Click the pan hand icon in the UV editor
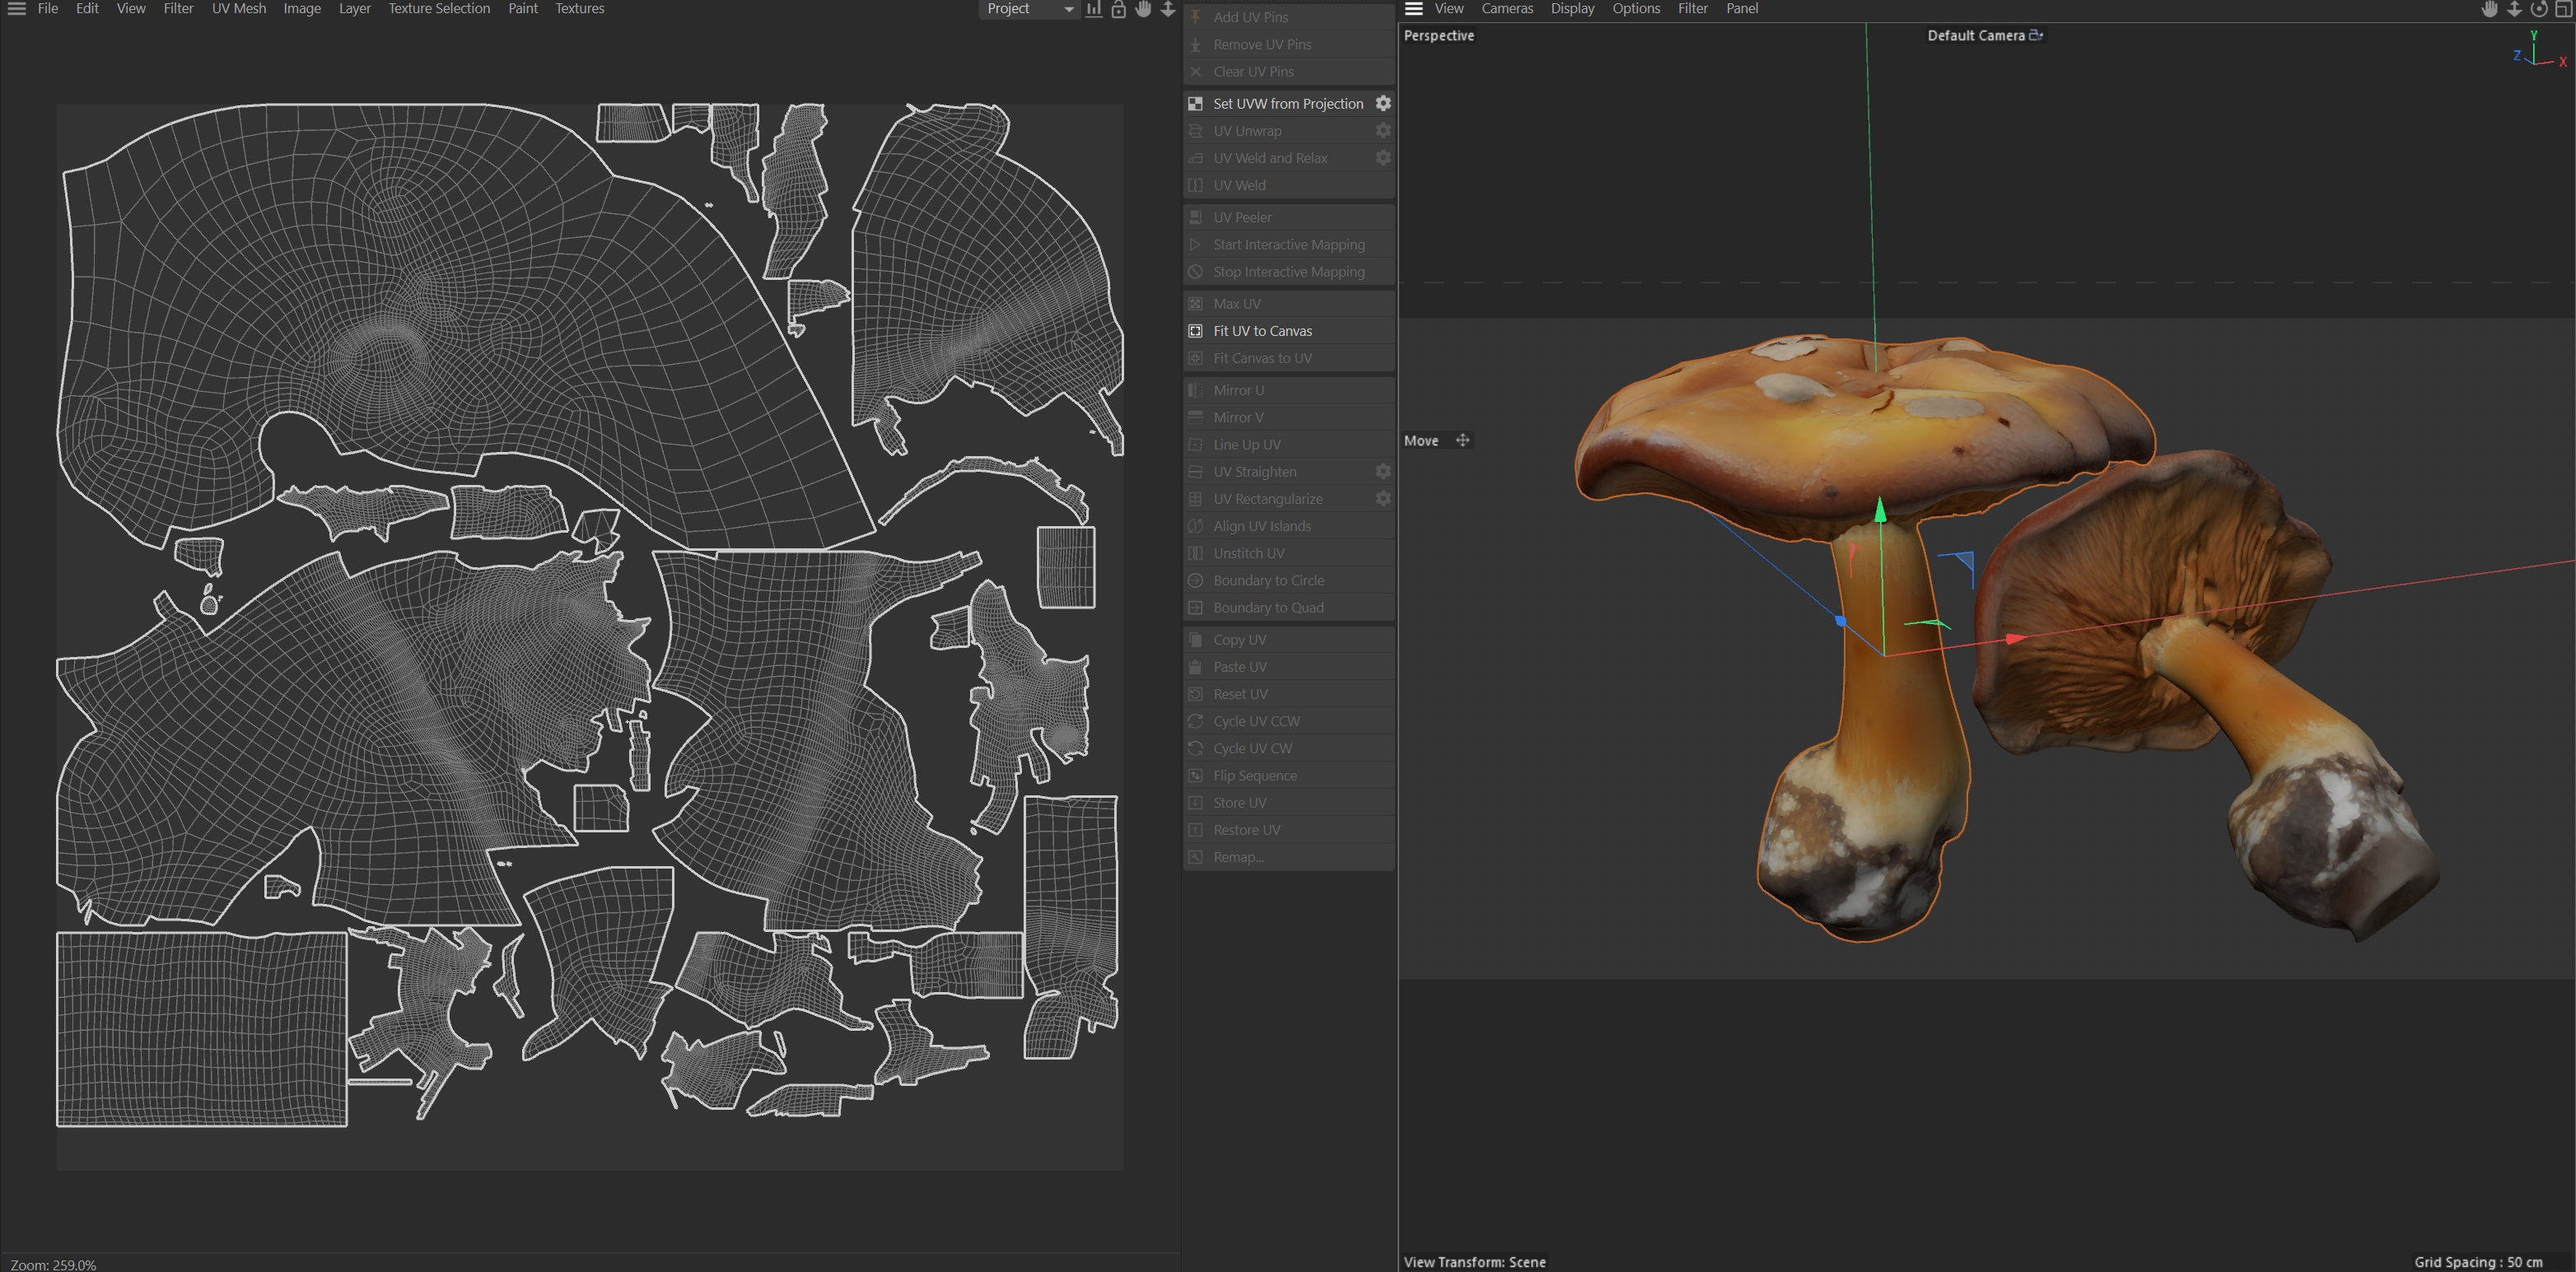 1143,9
